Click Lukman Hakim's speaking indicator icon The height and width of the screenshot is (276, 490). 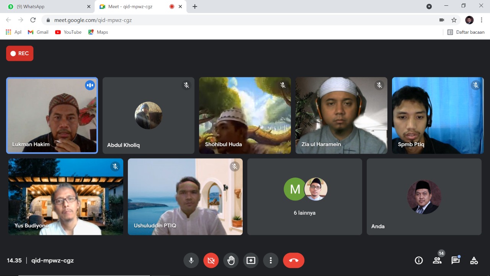[x=90, y=85]
